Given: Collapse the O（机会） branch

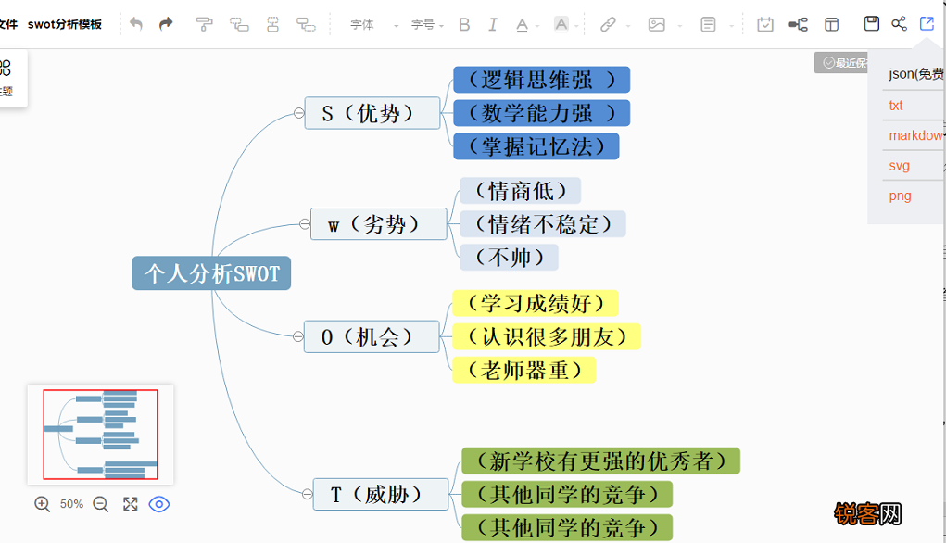Looking at the screenshot, I should (x=298, y=336).
